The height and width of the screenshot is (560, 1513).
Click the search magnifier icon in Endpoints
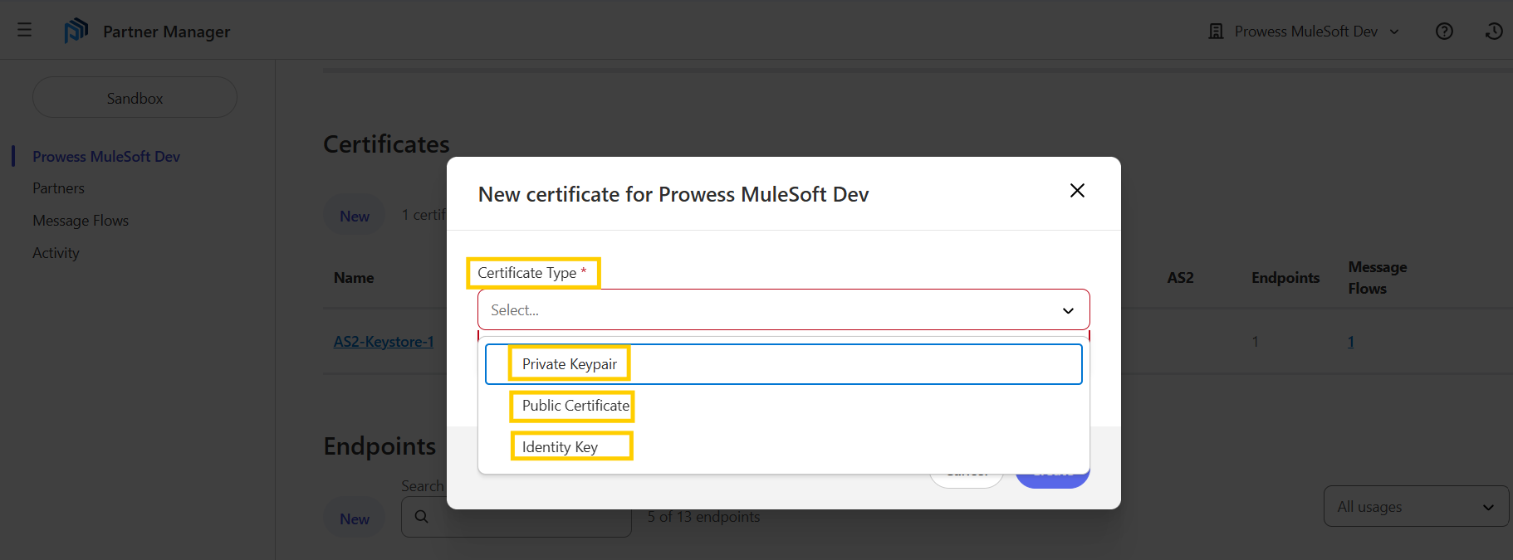pyautogui.click(x=422, y=516)
